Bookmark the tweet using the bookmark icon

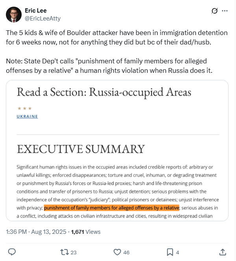coord(170,252)
